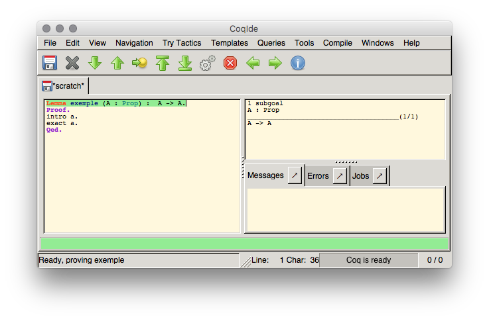The width and height of the screenshot is (489, 321).
Task: Interrupt computations with red stop icon
Action: pos(230,63)
